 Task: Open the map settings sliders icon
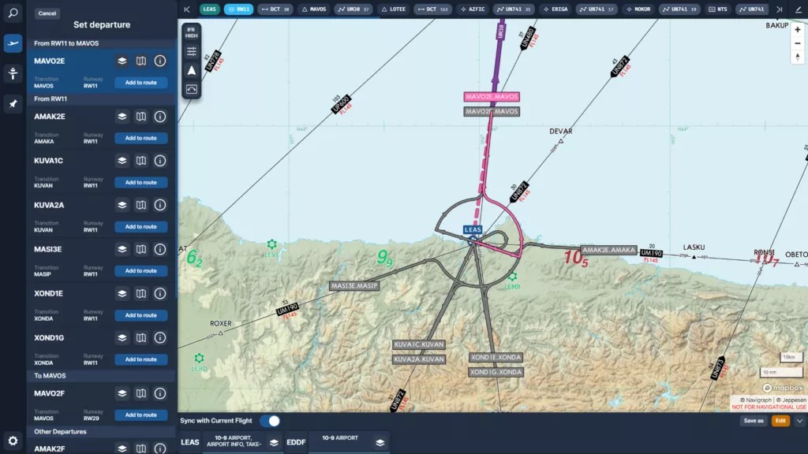192,50
